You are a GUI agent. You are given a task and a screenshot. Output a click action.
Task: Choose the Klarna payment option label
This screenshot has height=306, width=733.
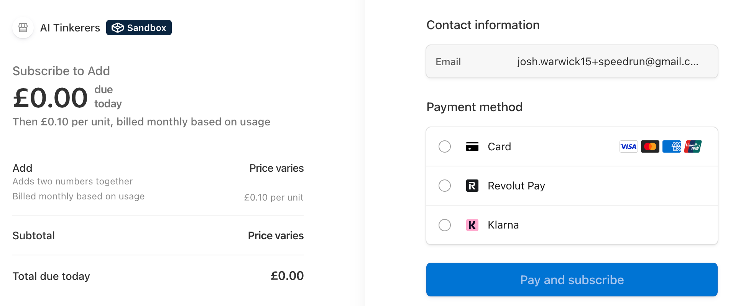[503, 225]
